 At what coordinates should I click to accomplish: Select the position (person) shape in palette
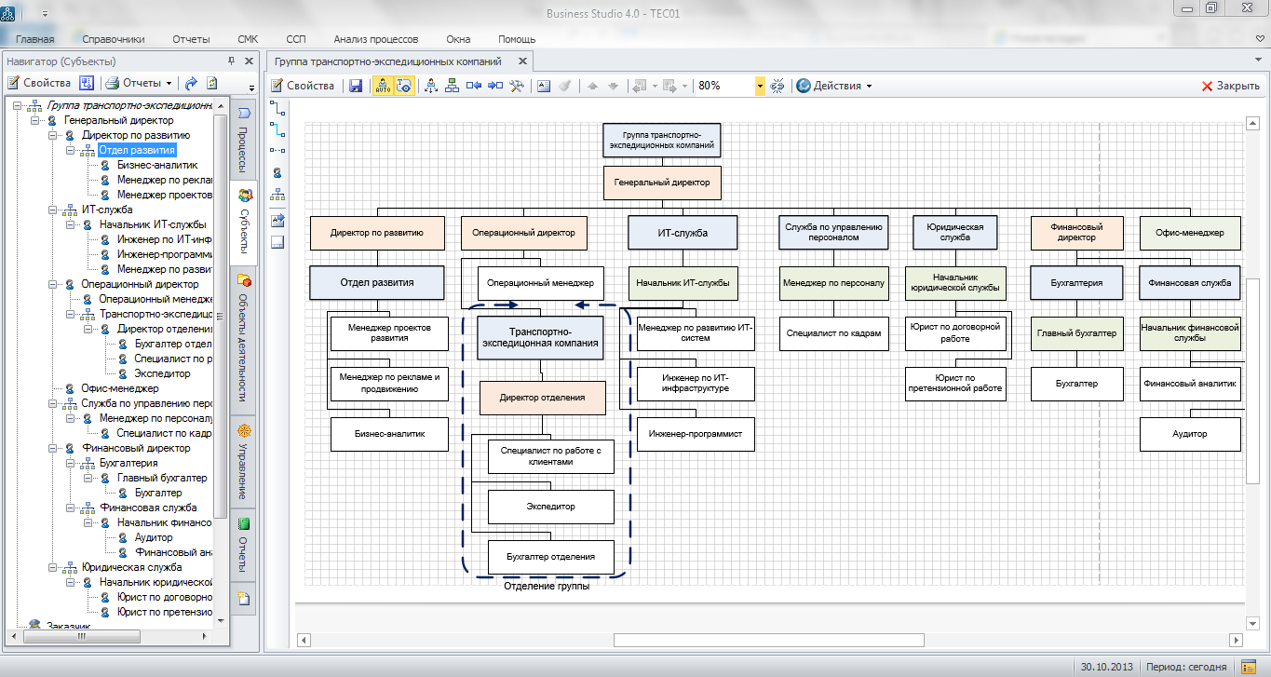click(x=277, y=172)
